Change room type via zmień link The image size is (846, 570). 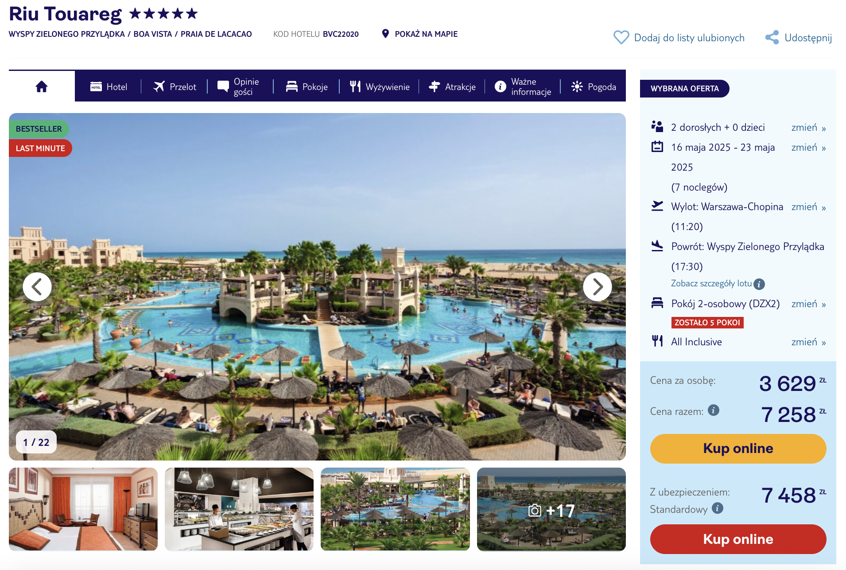tap(808, 304)
